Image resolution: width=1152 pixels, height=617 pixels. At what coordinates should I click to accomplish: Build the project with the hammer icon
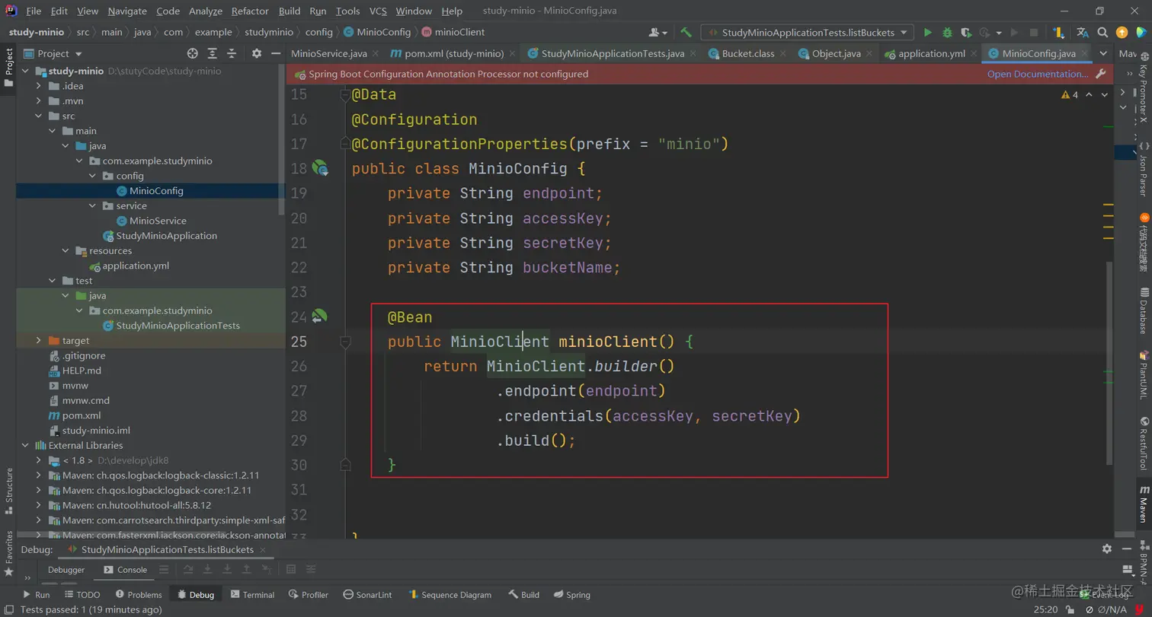686,33
